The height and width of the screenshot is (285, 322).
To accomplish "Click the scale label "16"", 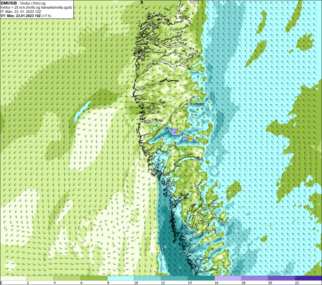I will pos(216,283).
